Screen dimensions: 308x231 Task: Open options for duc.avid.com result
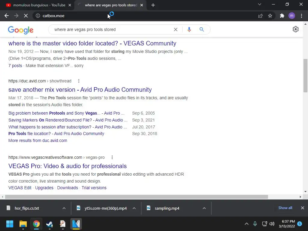point(79,81)
